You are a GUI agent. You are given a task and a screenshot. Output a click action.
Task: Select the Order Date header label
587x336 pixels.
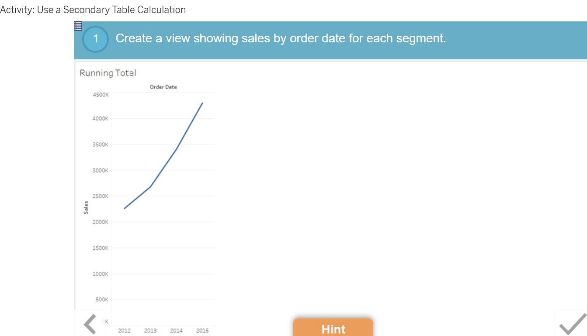(163, 87)
